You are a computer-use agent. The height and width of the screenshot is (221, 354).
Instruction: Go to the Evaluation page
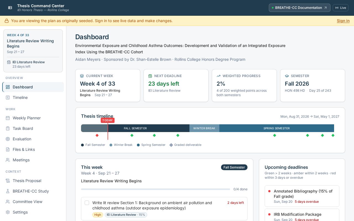(x=33, y=139)
